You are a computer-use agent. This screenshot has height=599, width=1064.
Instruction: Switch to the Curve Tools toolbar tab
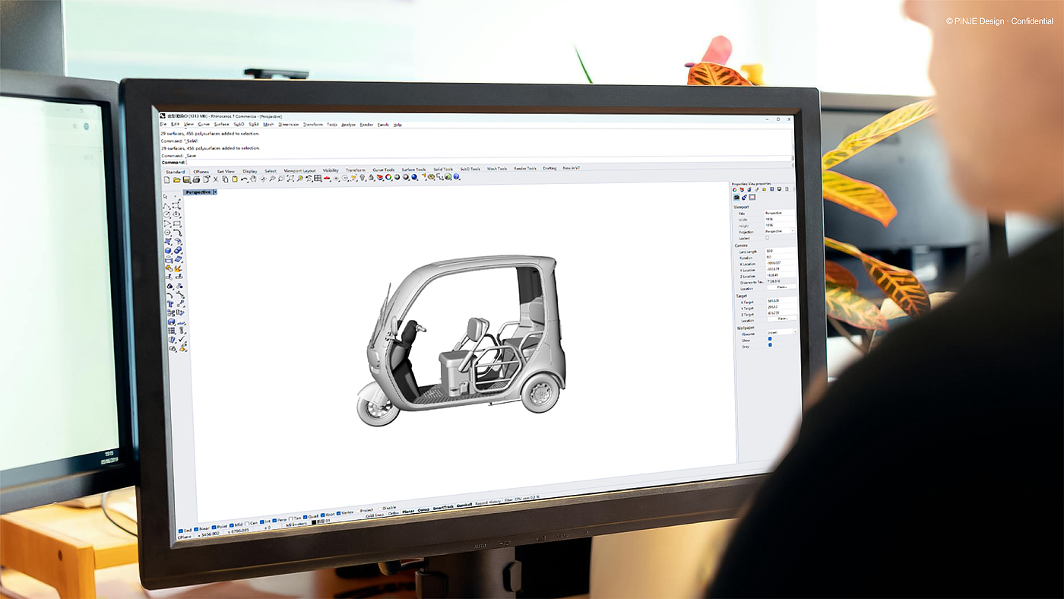383,170
